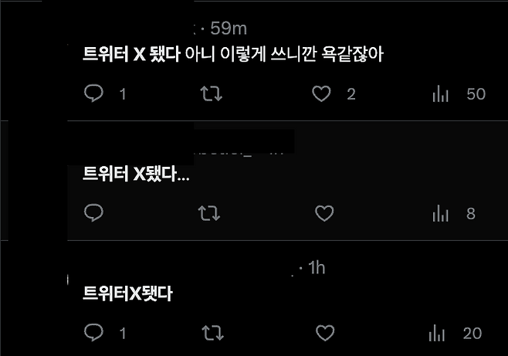Open the tweet text 트위터X됏다

[127, 293]
